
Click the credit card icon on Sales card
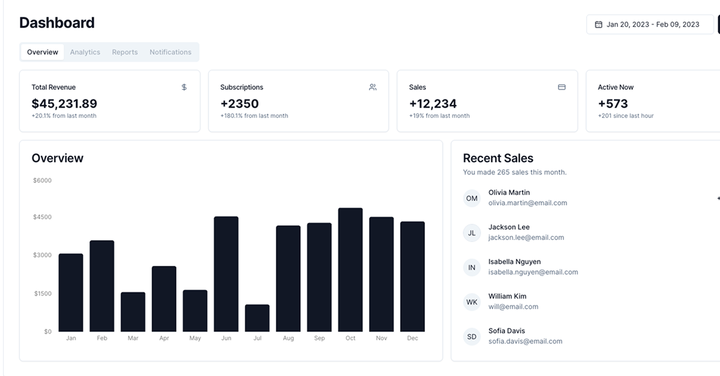point(562,87)
